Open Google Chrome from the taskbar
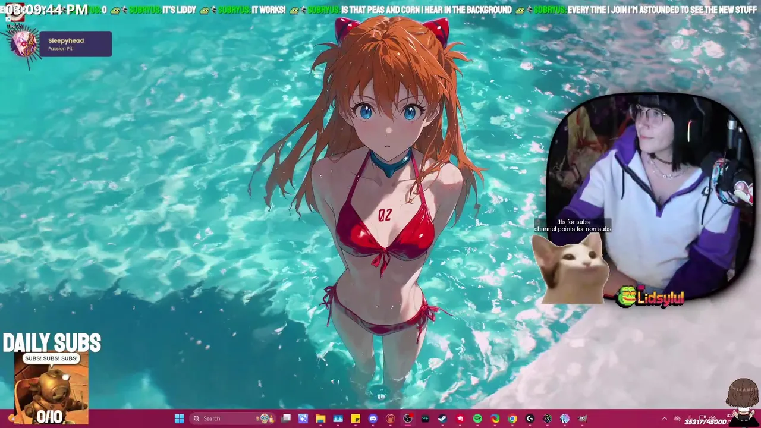This screenshot has width=761, height=428. [x=512, y=418]
